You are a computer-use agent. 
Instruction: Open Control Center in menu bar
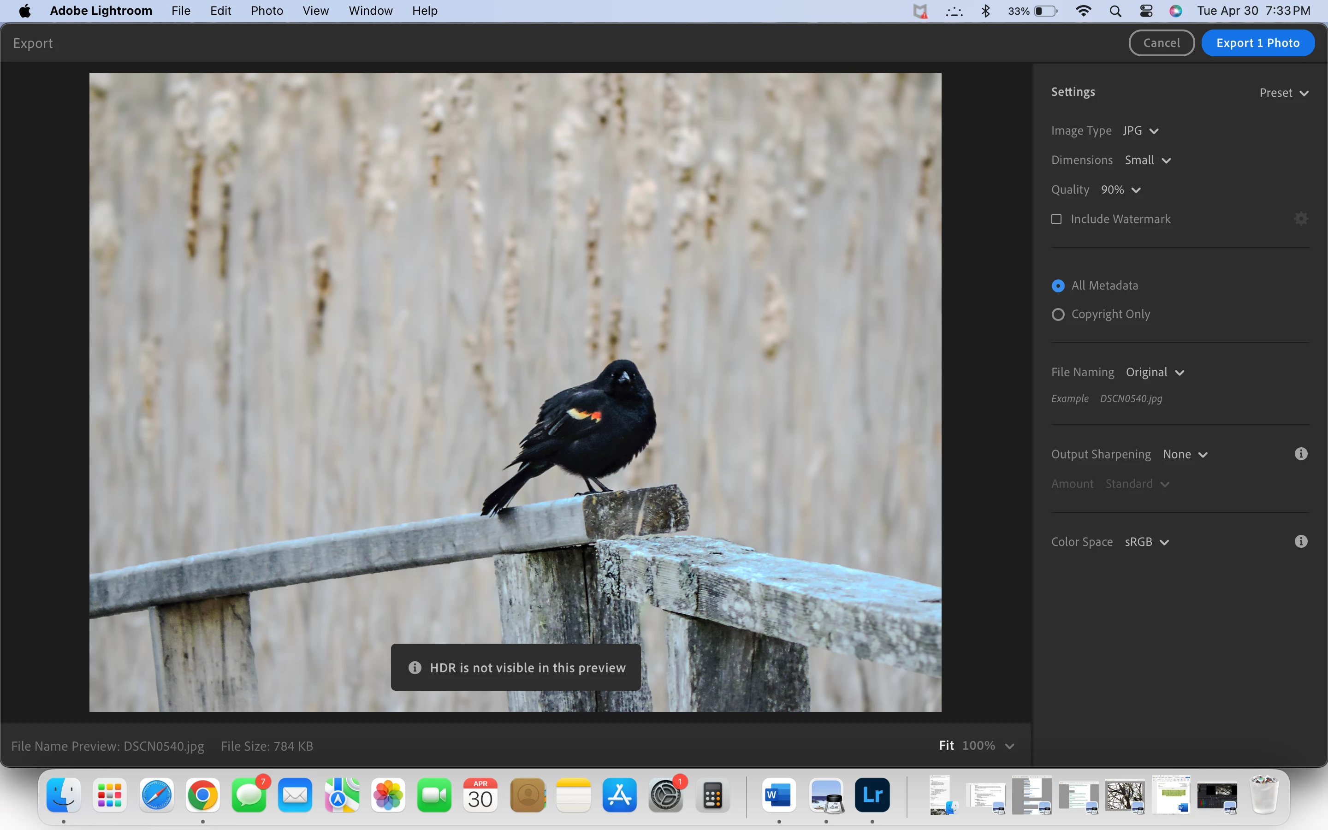[1146, 11]
